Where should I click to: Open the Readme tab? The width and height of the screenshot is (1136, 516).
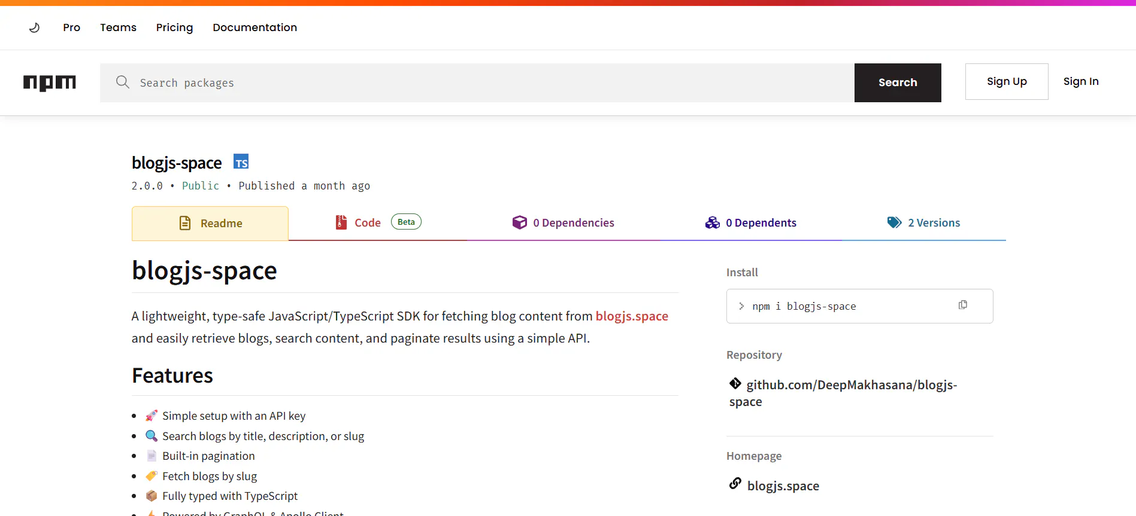coord(210,224)
